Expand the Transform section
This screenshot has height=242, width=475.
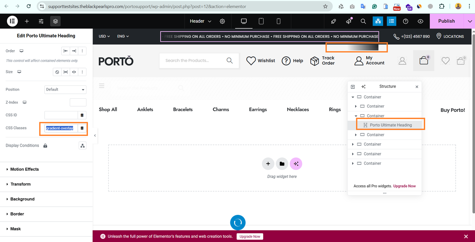46,184
